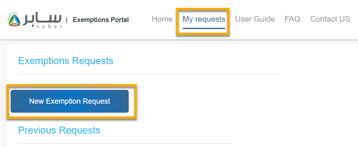Viewport: 358px width, 147px height.
Task: Select Contact US in navigation bar
Action: coord(330,19)
